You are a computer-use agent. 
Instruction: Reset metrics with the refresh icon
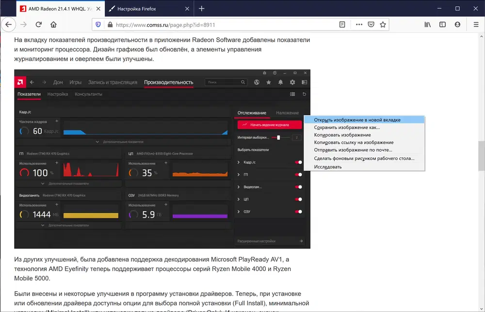point(305,94)
